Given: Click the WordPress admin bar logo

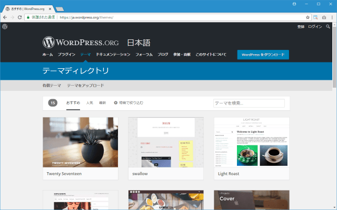Looking at the screenshot, I should point(5,27).
